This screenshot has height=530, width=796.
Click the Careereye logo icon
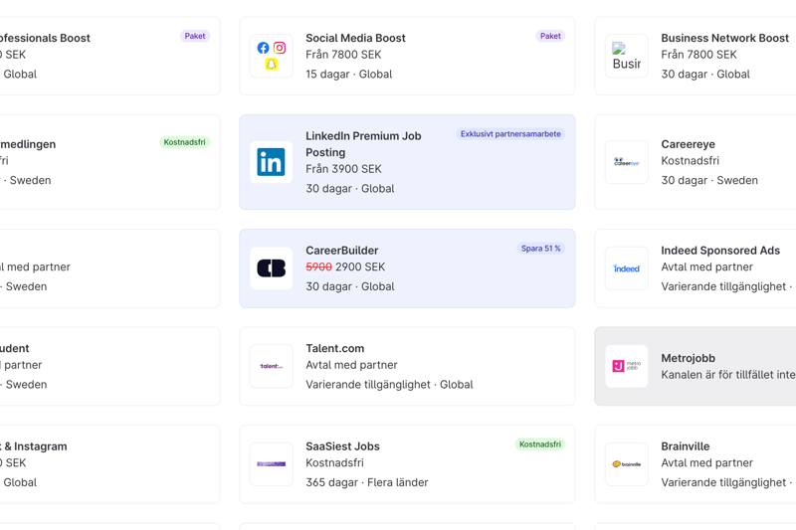[x=626, y=162]
